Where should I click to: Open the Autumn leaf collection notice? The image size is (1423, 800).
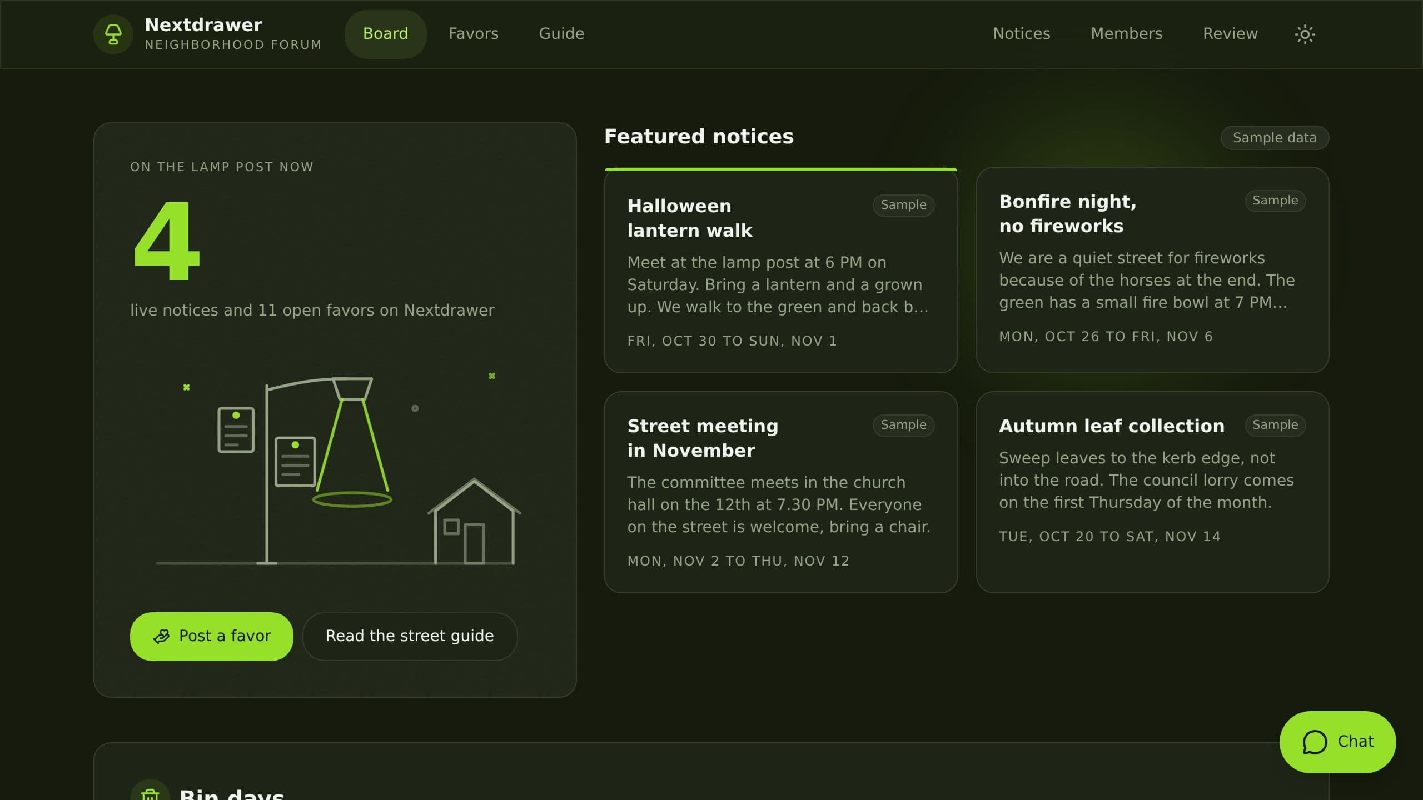tap(1152, 492)
